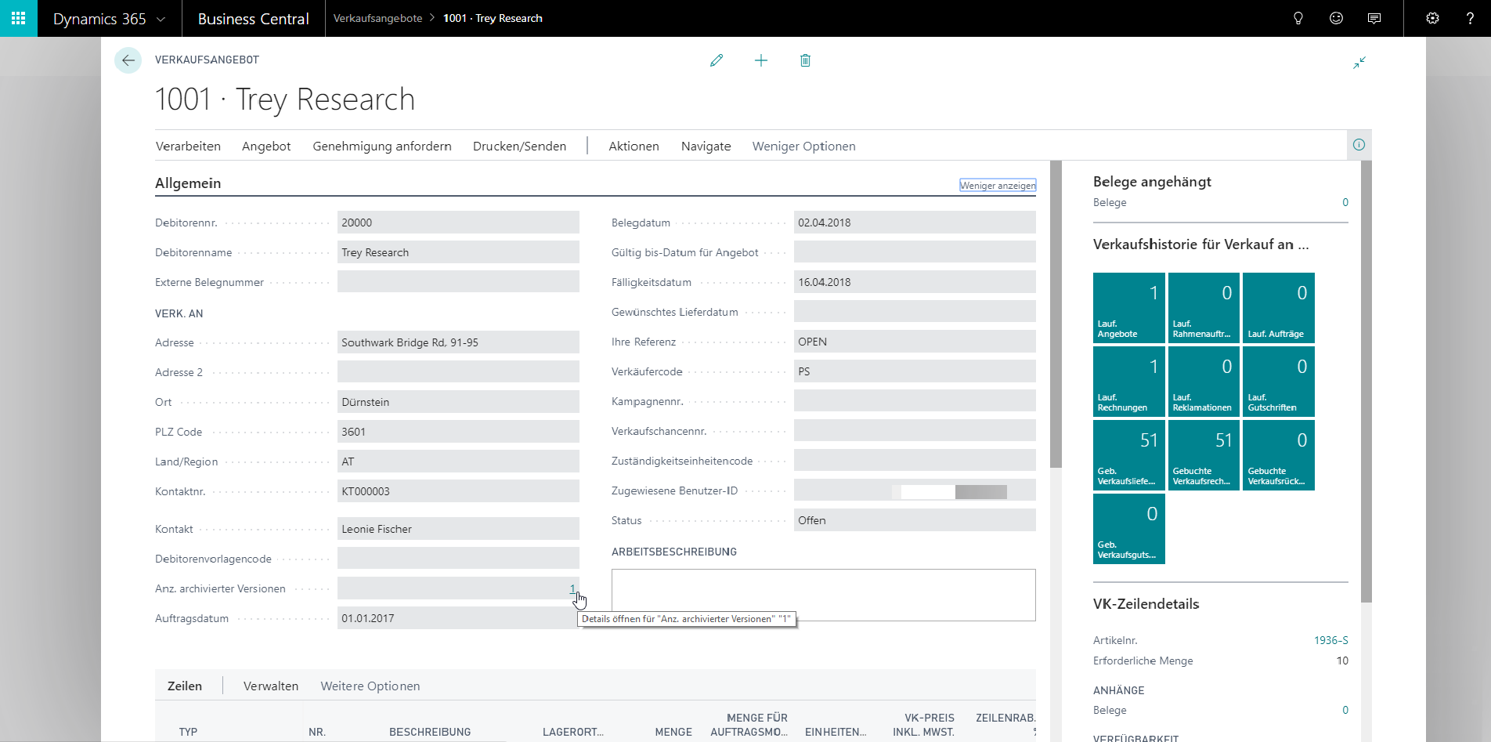Click the smiley feedback icon
This screenshot has height=742, width=1491.
pos(1336,18)
